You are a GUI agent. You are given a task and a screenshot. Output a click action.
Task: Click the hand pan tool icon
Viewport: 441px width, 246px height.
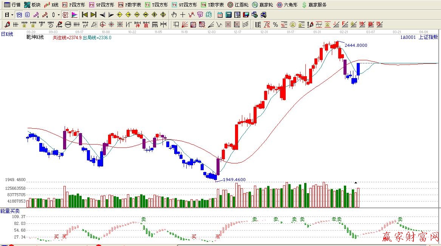coord(174,15)
